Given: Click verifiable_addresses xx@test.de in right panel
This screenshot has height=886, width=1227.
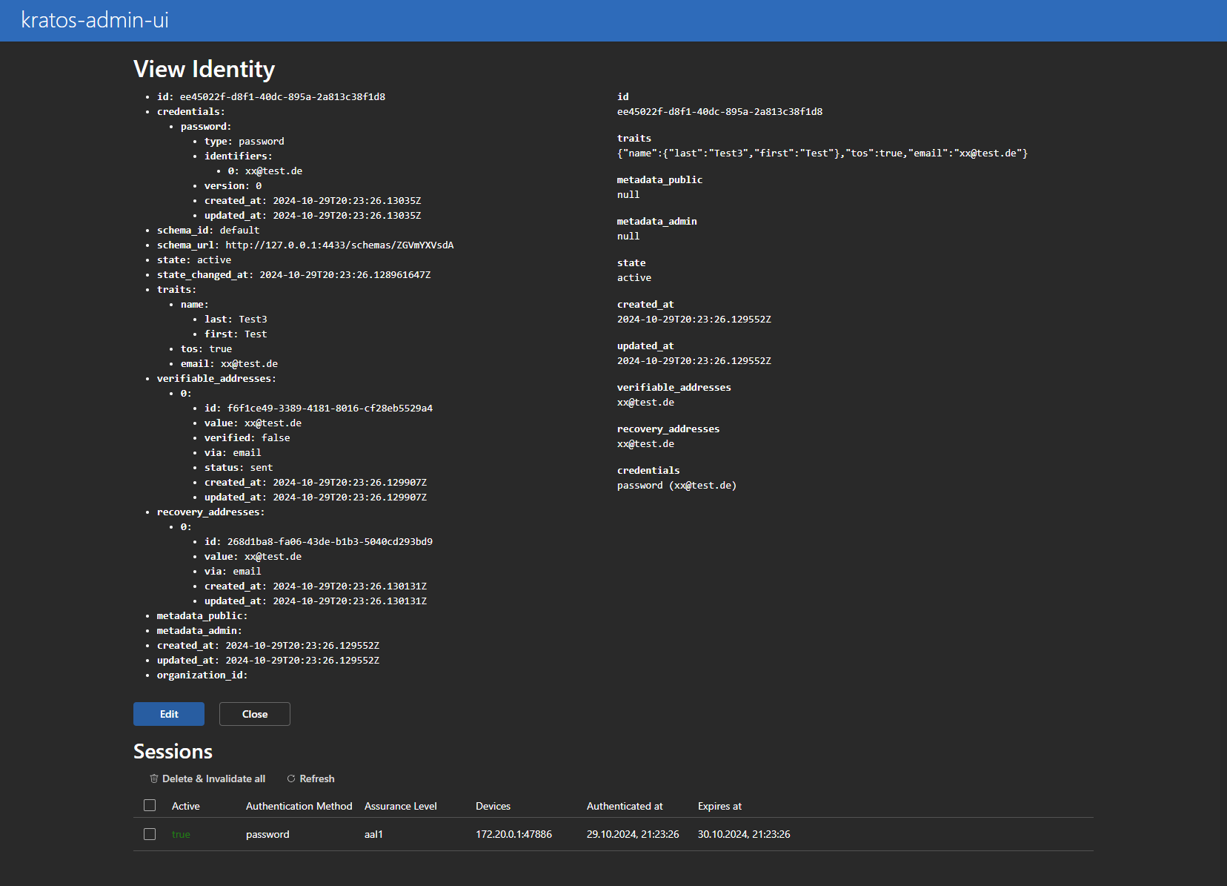Looking at the screenshot, I should tap(645, 403).
